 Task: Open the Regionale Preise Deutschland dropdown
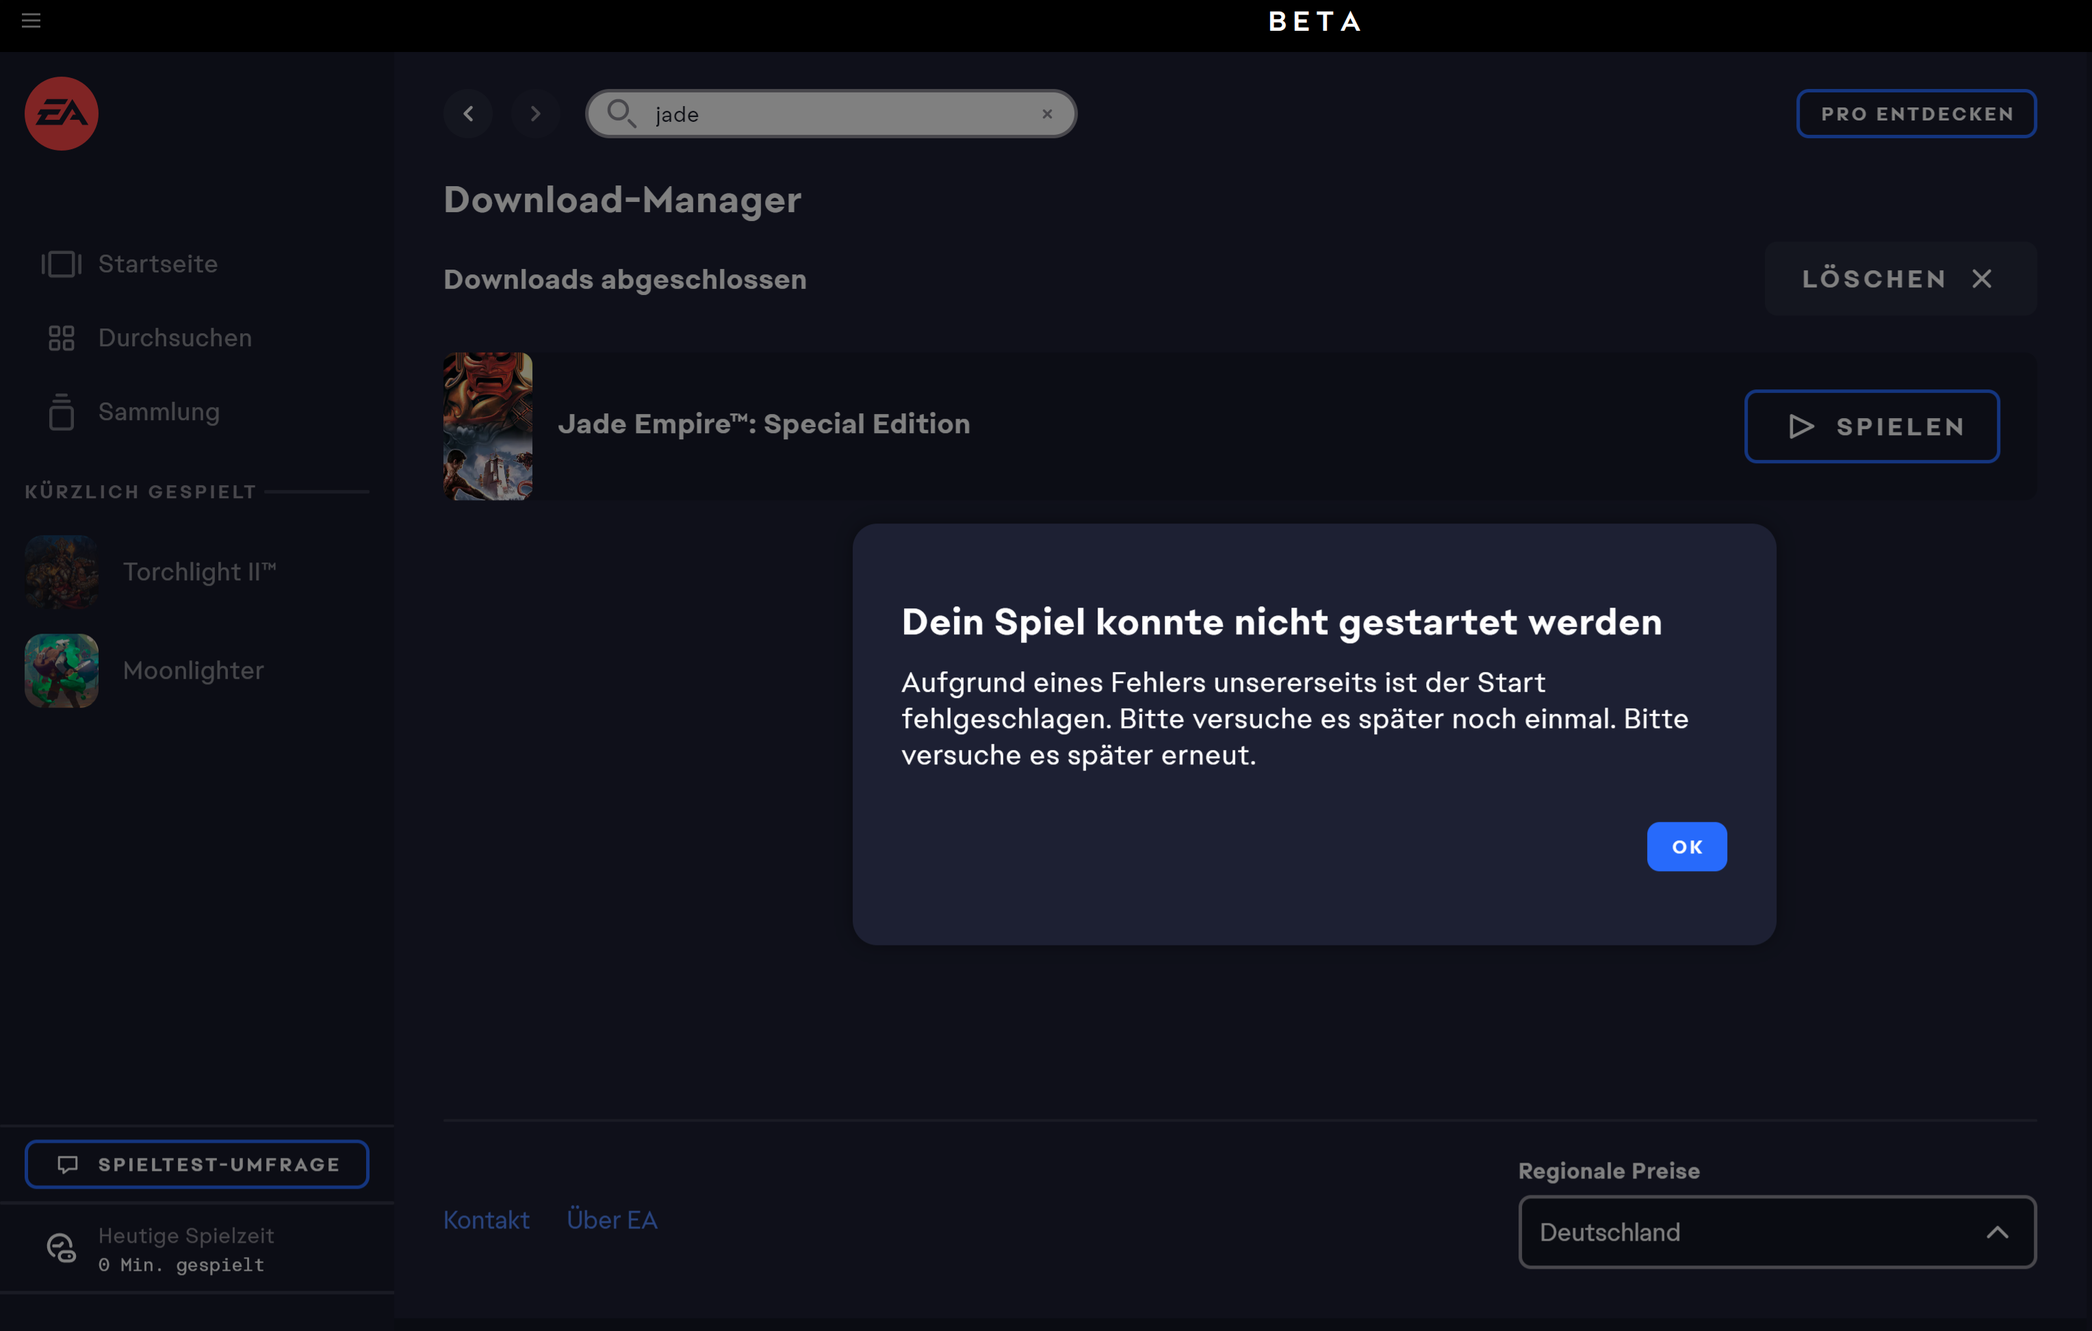(x=1777, y=1232)
